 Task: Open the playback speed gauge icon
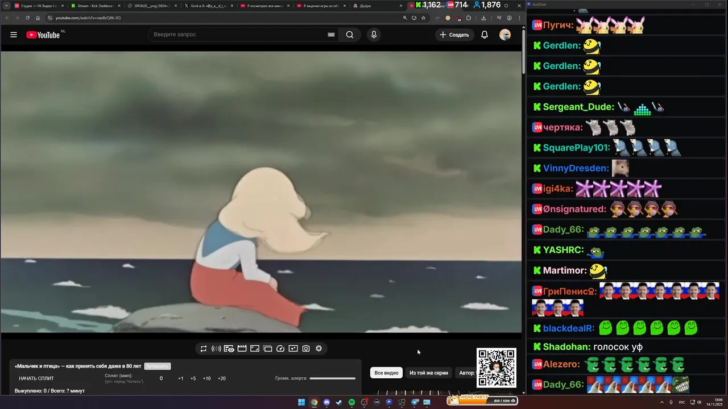pos(280,348)
